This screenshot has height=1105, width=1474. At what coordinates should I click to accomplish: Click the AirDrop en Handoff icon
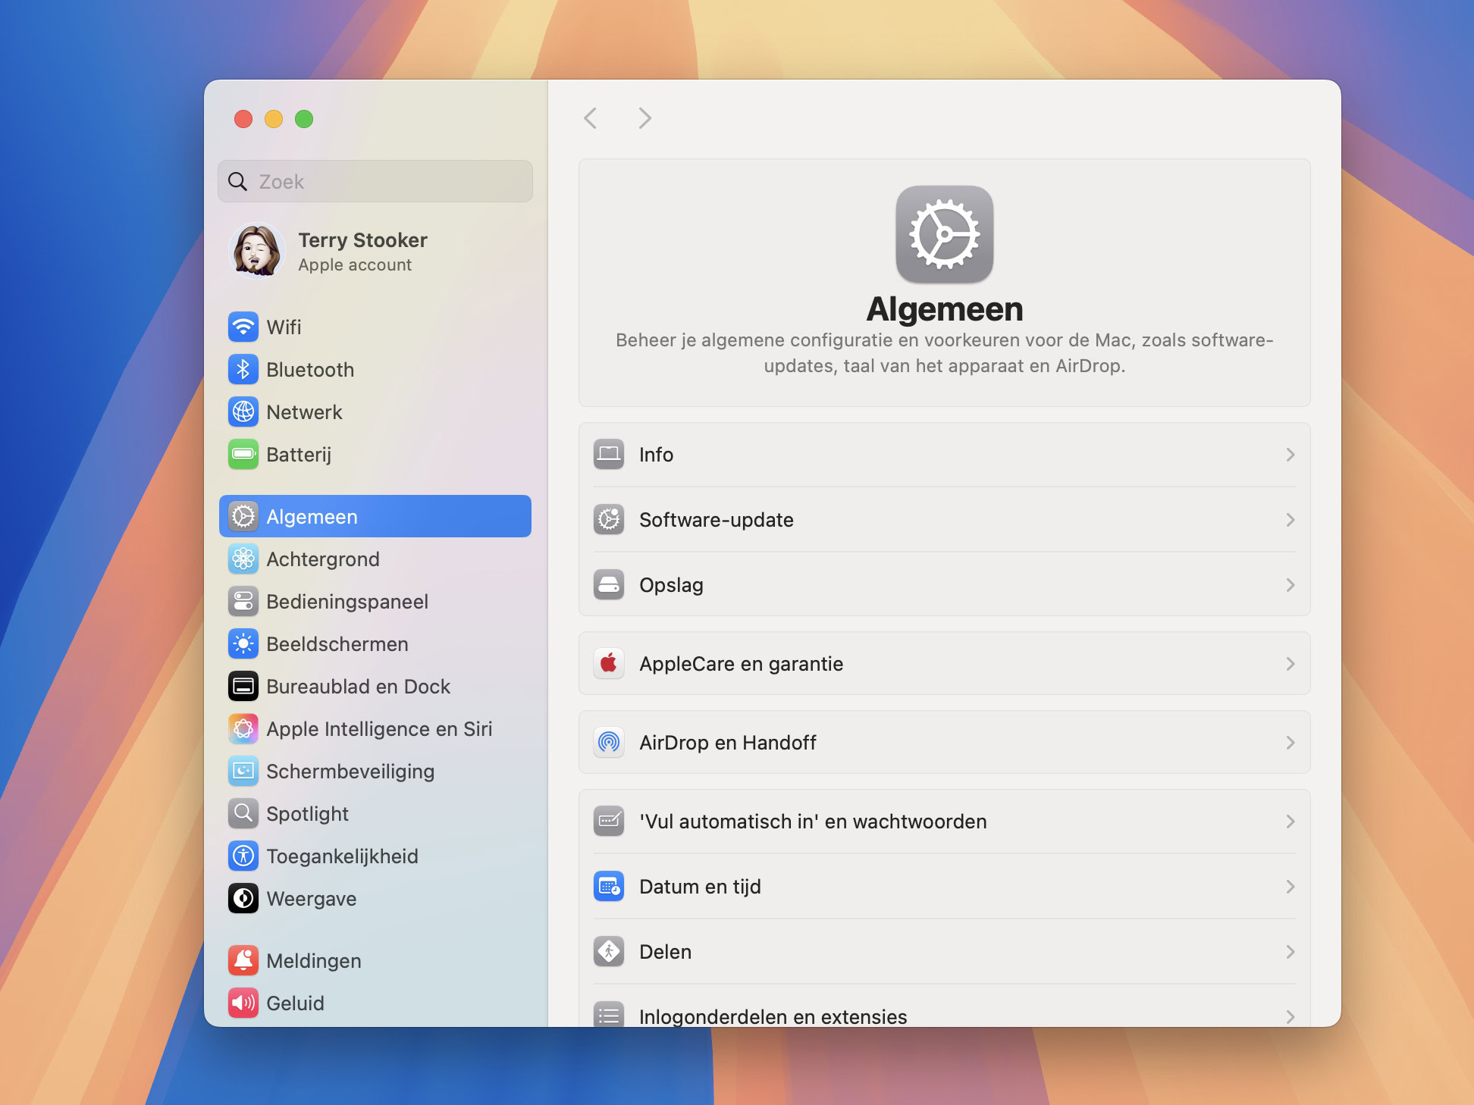[609, 743]
